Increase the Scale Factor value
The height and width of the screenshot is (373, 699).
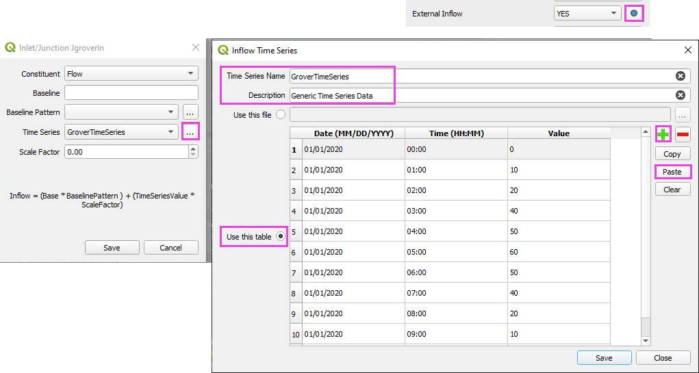pyautogui.click(x=193, y=149)
